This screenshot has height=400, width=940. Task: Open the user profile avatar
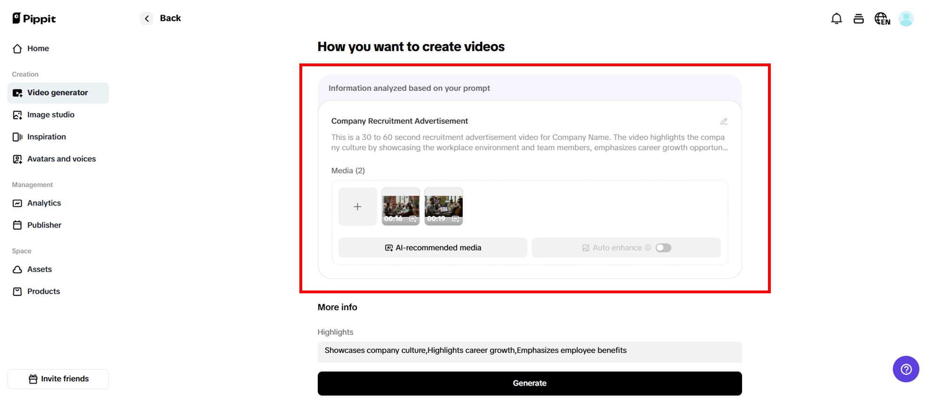(906, 19)
